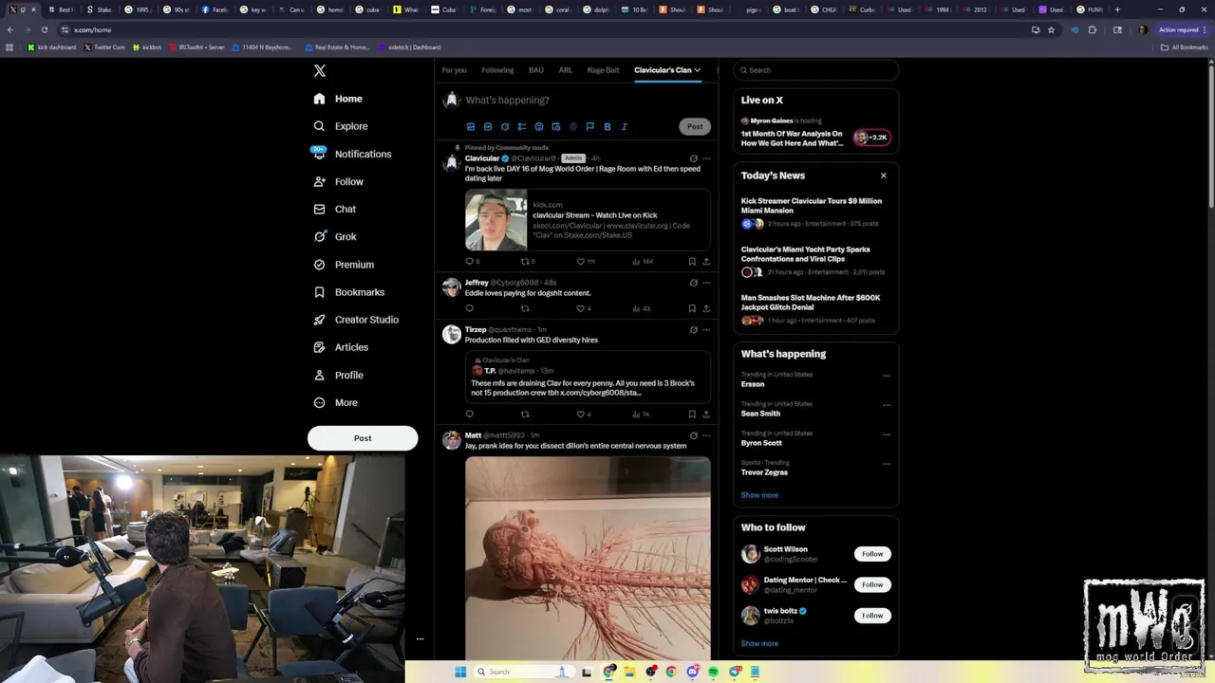Follow twis boltz
Viewport: 1215px width, 683px height.
point(872,616)
